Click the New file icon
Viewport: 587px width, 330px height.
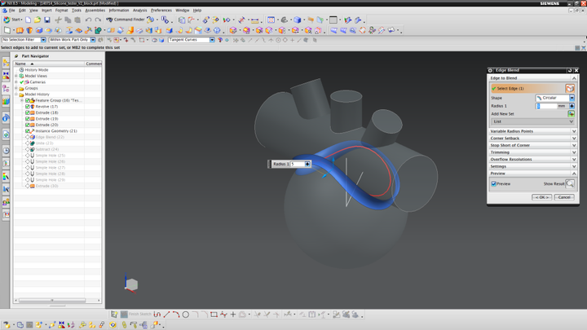click(x=28, y=20)
